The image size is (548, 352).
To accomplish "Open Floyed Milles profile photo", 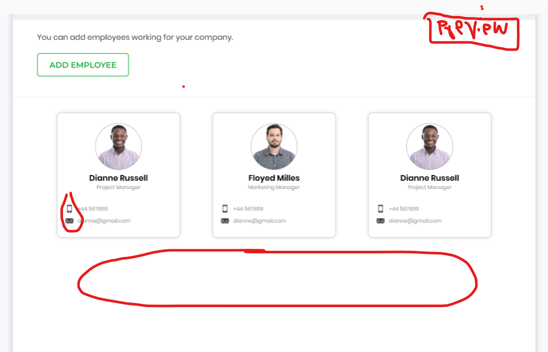I will (x=274, y=147).
